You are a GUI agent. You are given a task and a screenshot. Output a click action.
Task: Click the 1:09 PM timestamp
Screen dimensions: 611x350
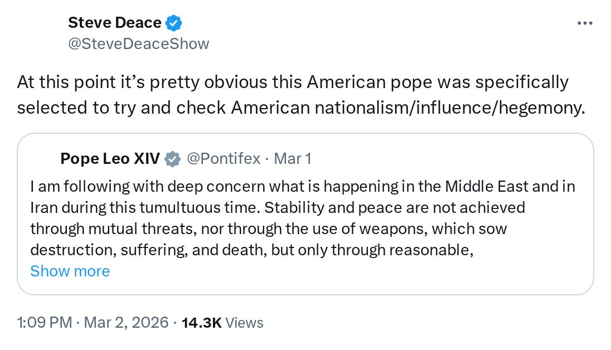(46, 322)
